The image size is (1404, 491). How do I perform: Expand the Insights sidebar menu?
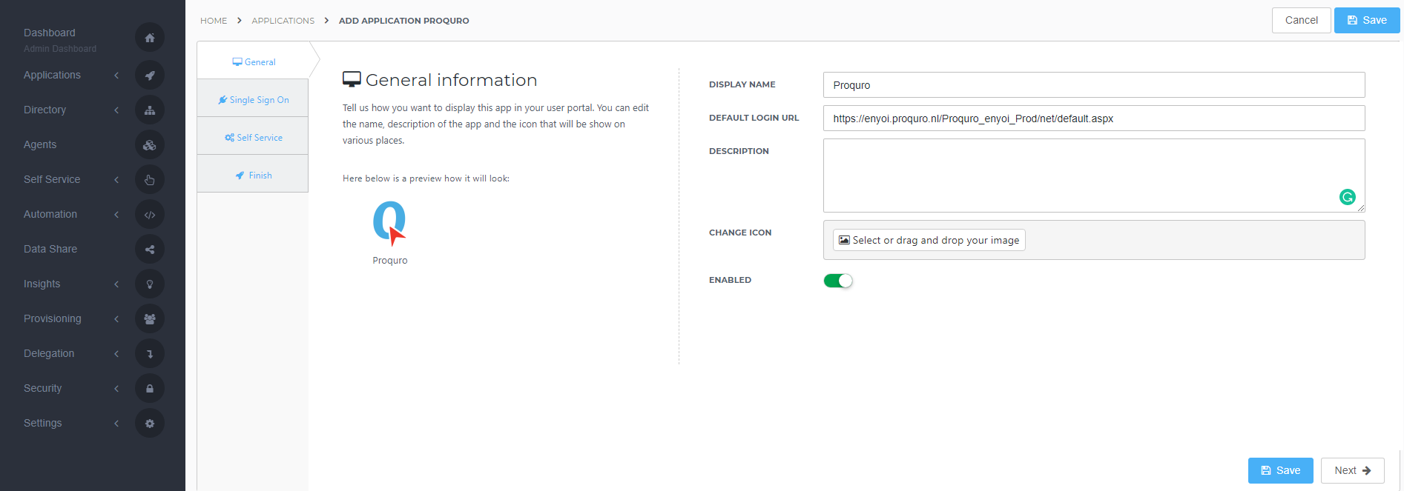116,284
